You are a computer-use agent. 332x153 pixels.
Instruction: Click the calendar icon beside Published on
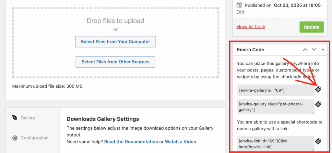click(239, 5)
